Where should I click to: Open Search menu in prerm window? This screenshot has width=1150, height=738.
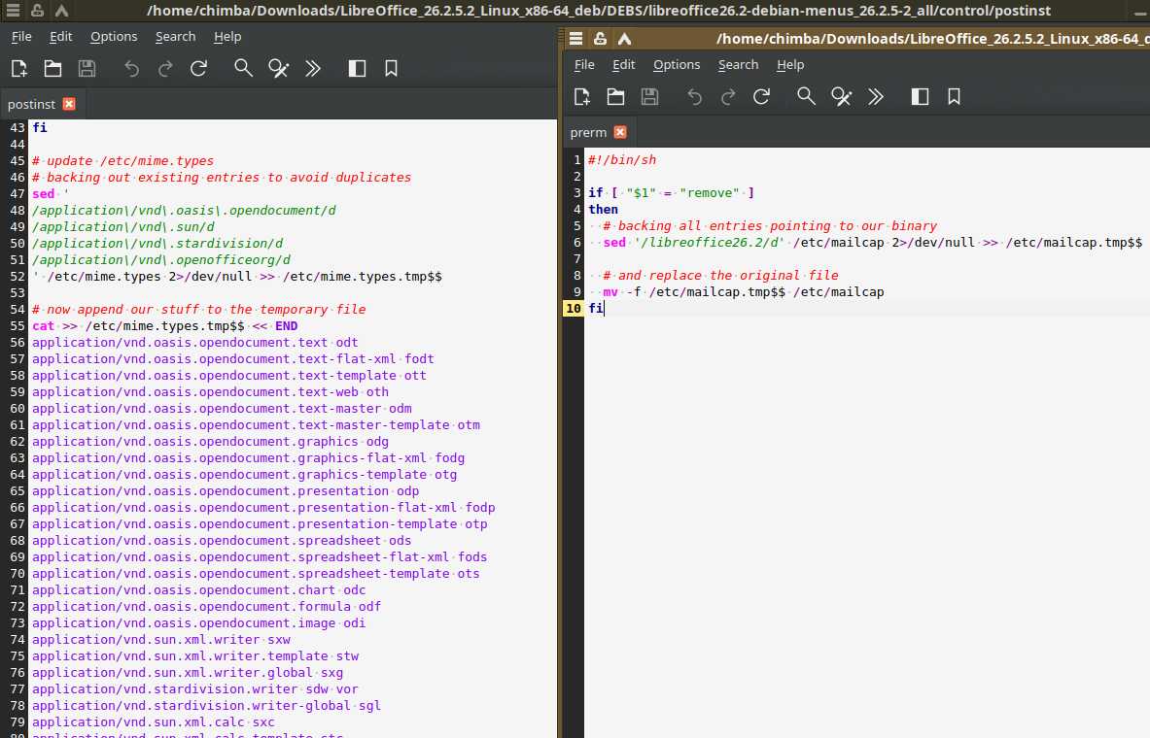pos(738,64)
